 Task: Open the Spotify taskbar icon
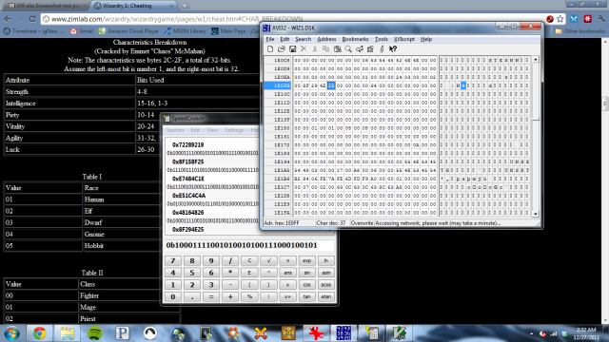[x=95, y=333]
